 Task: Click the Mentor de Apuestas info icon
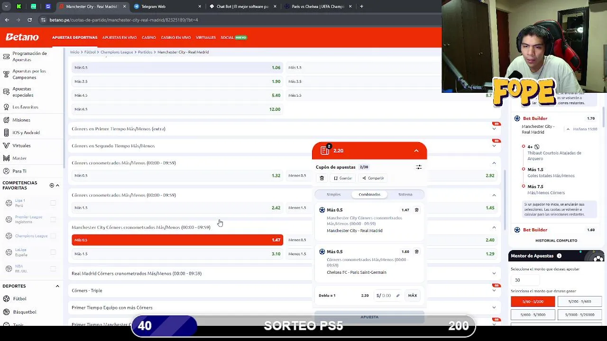(x=559, y=256)
